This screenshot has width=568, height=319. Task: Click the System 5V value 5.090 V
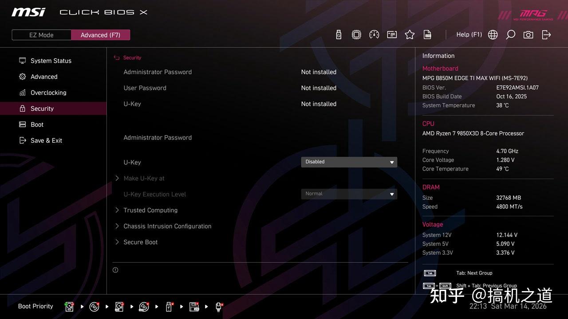tap(505, 244)
